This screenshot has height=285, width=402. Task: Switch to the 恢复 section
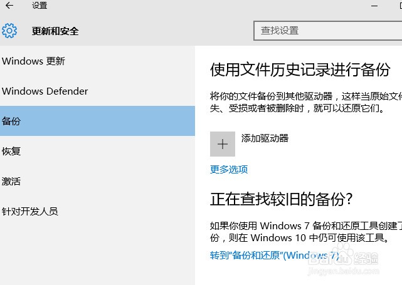[x=11, y=152]
